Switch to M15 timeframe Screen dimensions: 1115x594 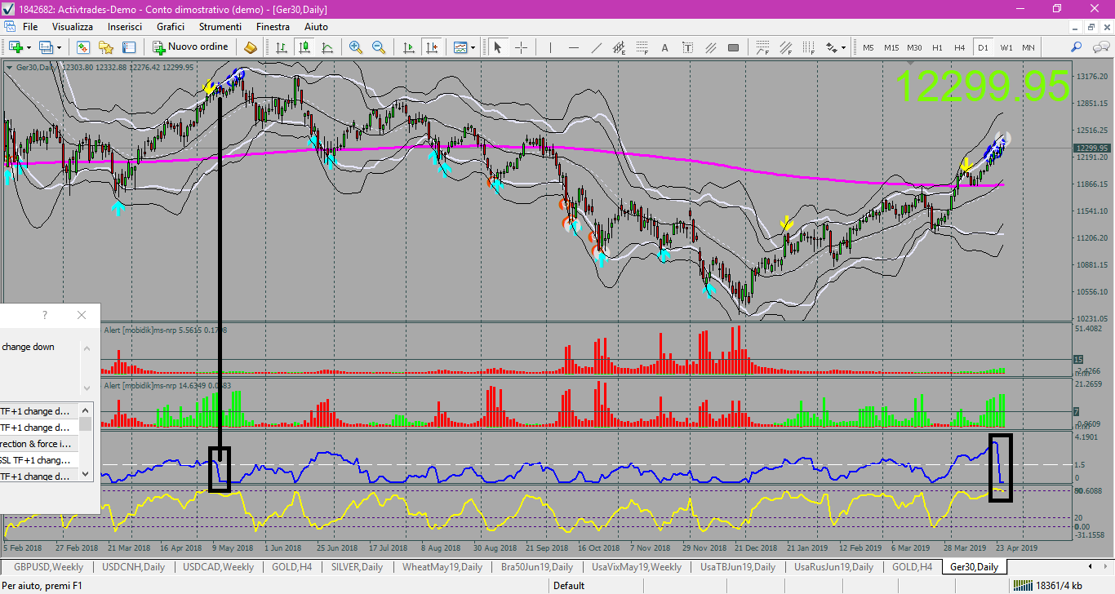(x=891, y=47)
